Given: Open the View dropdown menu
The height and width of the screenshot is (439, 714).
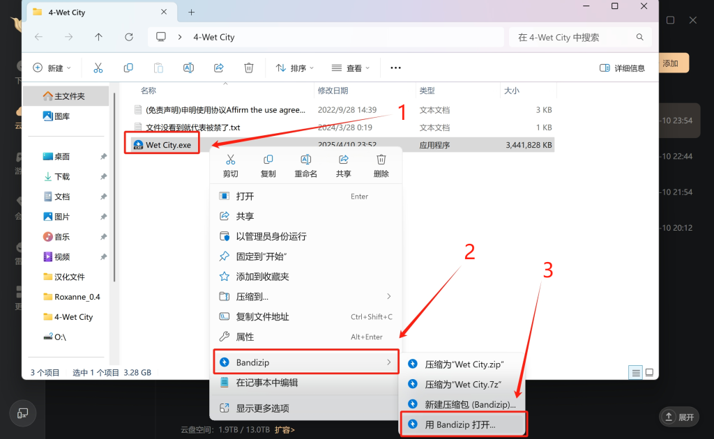Looking at the screenshot, I should pos(351,68).
